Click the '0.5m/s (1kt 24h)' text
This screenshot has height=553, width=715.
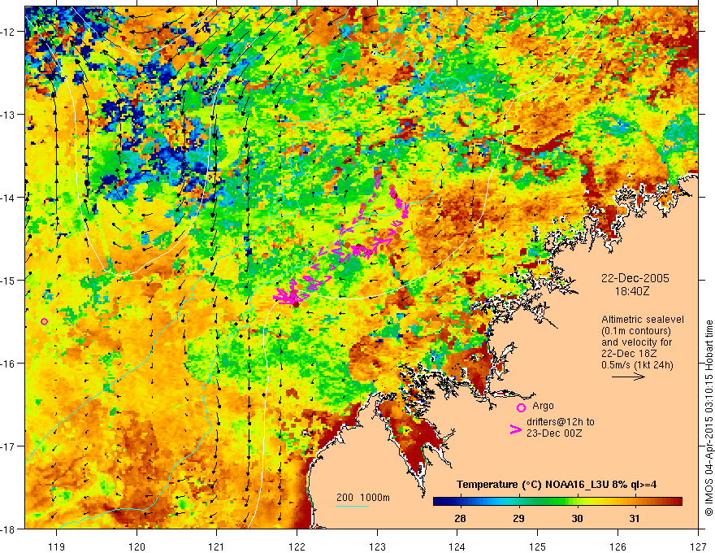click(x=637, y=365)
